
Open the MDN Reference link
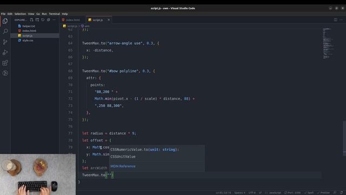[x=123, y=166]
